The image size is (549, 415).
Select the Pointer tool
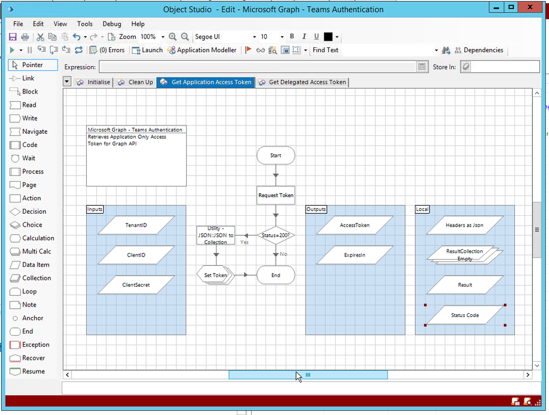[33, 65]
